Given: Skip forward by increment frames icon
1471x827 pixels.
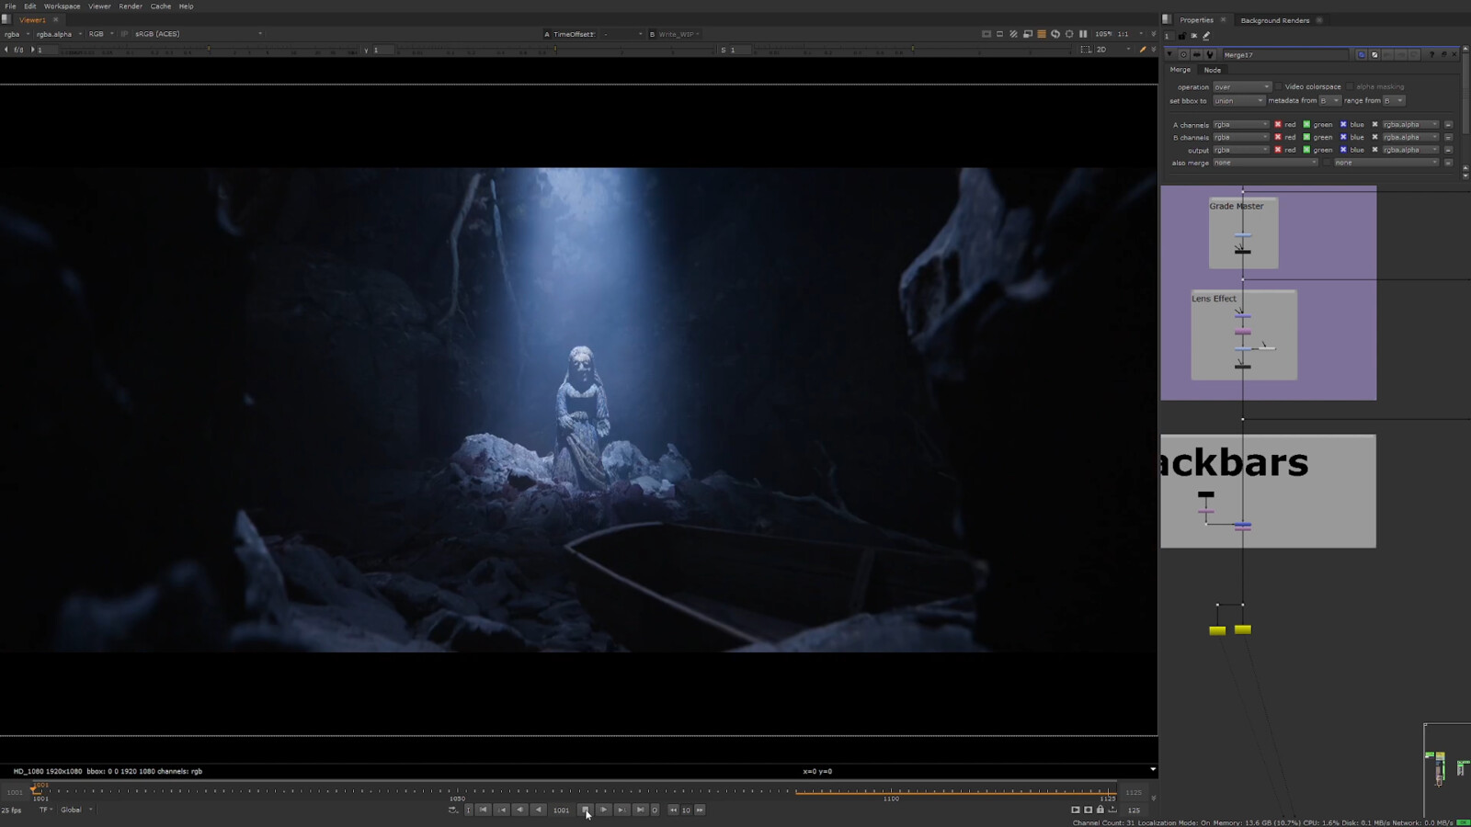Looking at the screenshot, I should 700,810.
